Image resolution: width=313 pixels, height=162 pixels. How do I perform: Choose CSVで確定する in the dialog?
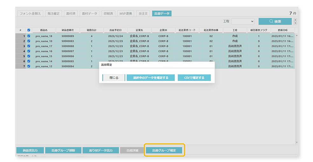pyautogui.click(x=194, y=78)
